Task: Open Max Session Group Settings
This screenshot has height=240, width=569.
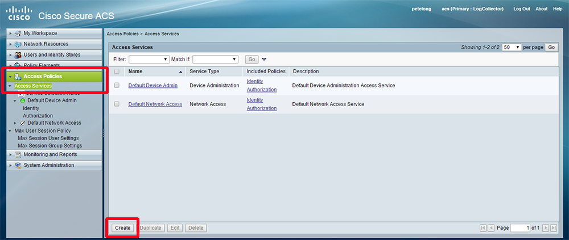Action: (50, 145)
